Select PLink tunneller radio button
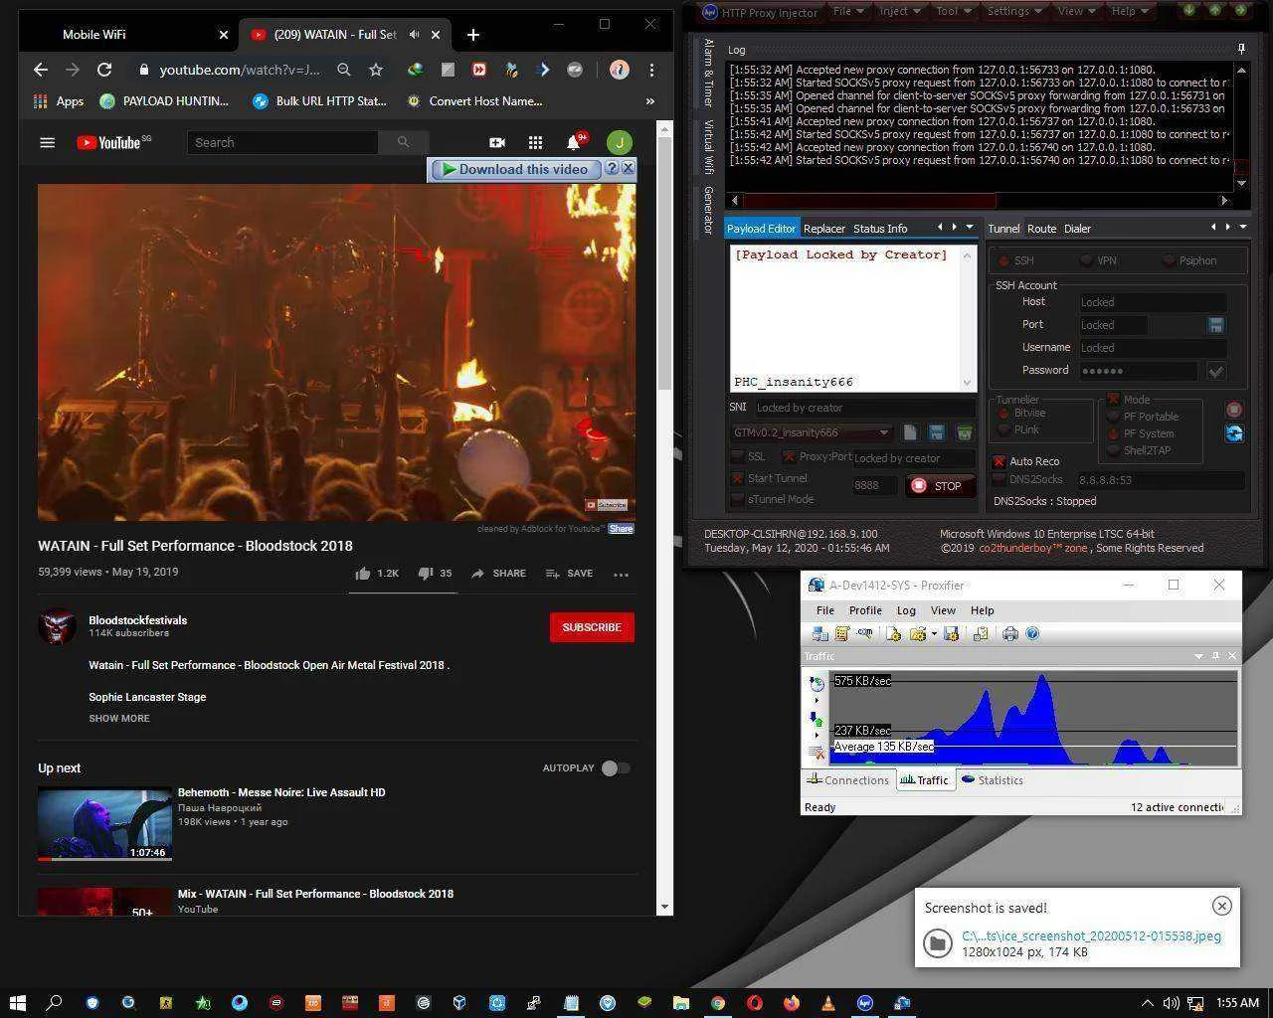 (x=1003, y=429)
